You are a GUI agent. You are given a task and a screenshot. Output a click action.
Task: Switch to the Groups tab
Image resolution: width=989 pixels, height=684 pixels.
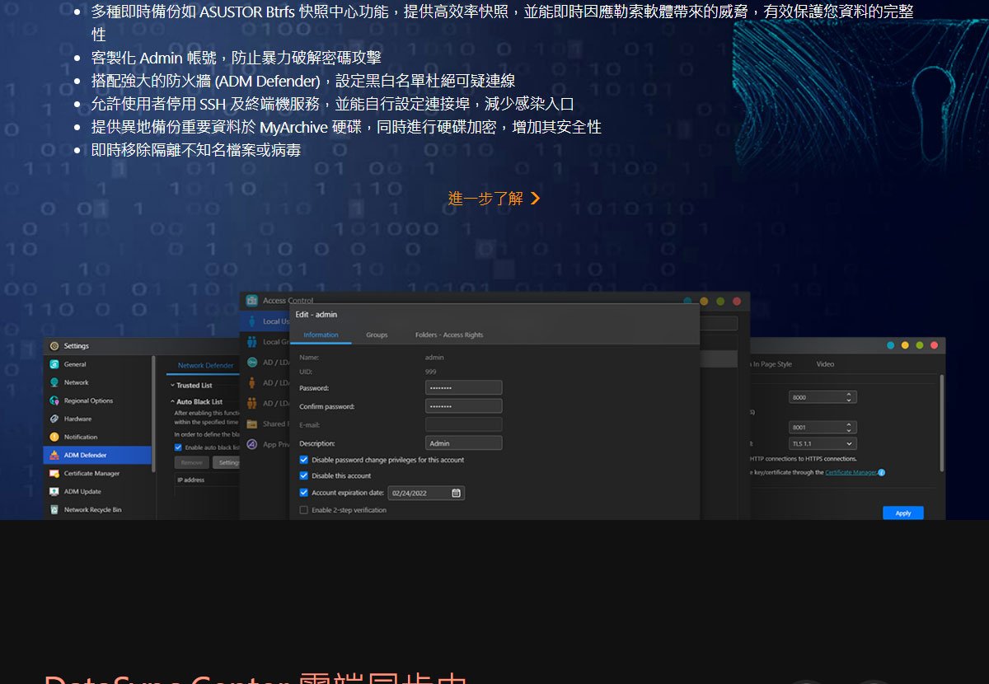click(377, 335)
